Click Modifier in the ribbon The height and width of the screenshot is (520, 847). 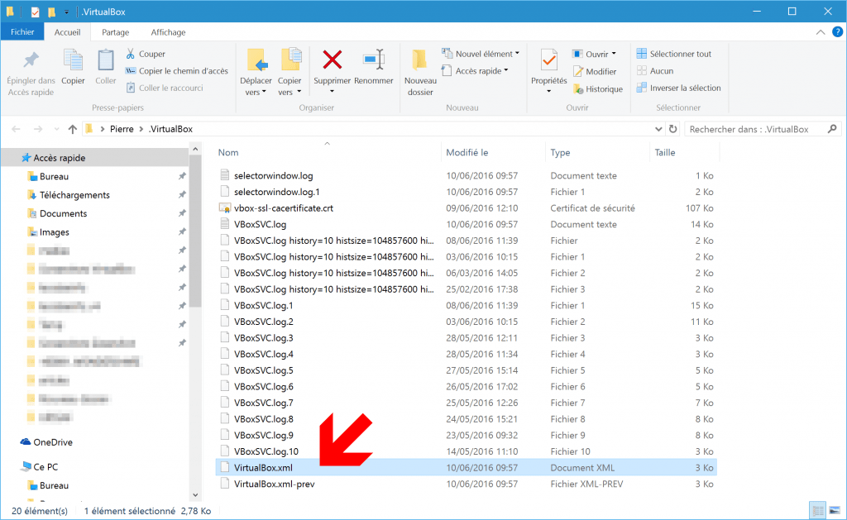[x=594, y=71]
